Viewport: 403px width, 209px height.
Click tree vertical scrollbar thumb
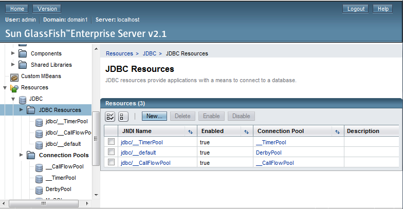pyautogui.click(x=96, y=139)
